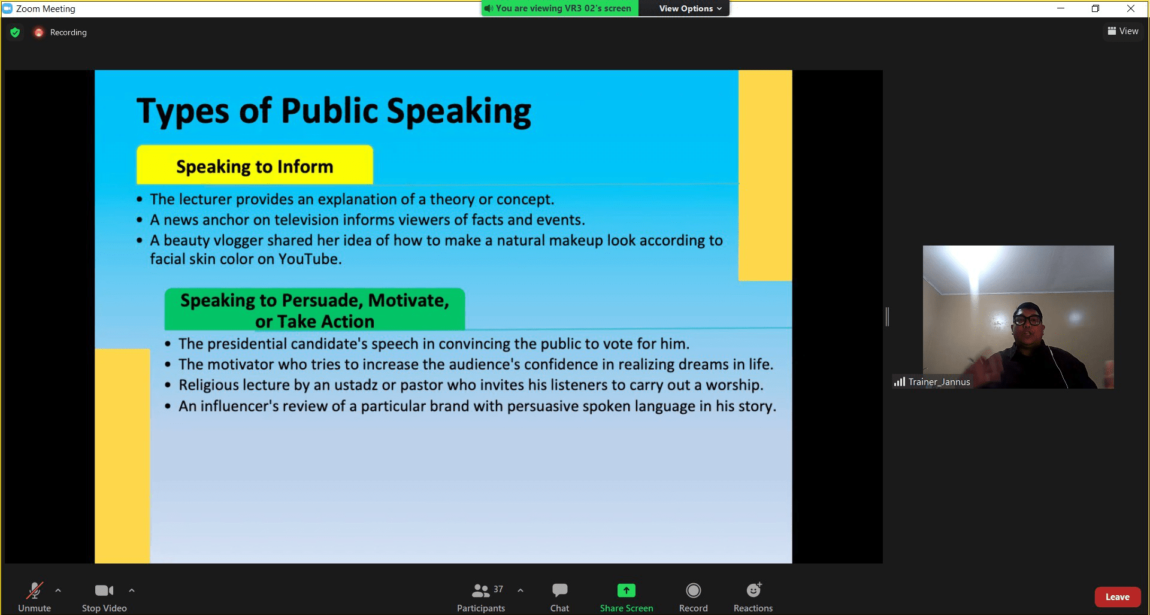
Task: Select the Share Screen icon
Action: (x=626, y=590)
